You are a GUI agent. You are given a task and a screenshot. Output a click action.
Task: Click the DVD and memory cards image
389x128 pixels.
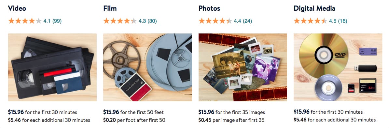pos(338,67)
